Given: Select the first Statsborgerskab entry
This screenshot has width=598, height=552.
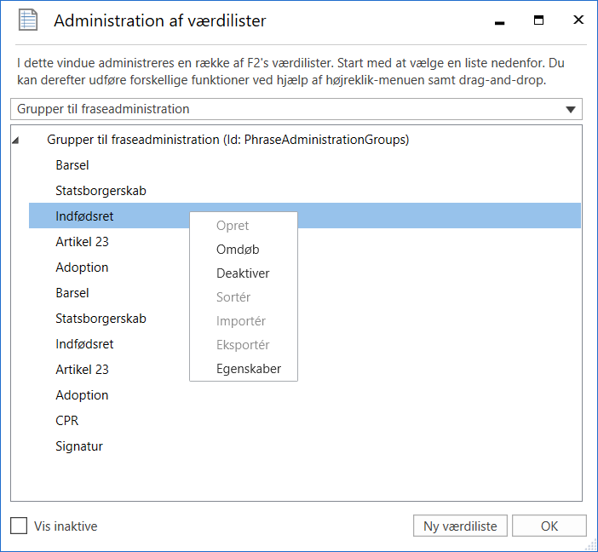Looking at the screenshot, I should pyautogui.click(x=101, y=191).
